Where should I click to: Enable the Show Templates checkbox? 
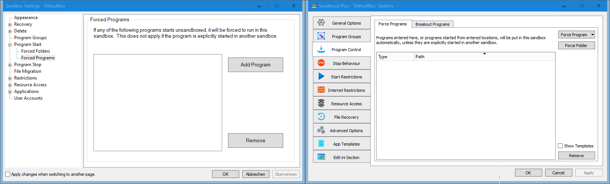click(x=560, y=146)
